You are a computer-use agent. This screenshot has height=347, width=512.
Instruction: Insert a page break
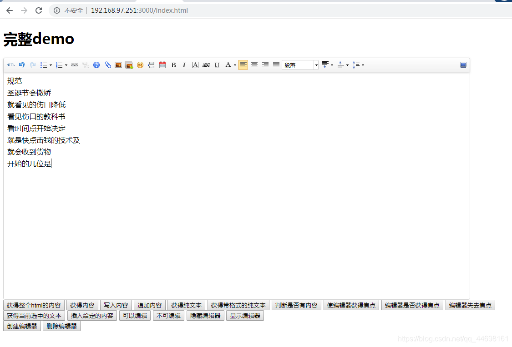(151, 65)
